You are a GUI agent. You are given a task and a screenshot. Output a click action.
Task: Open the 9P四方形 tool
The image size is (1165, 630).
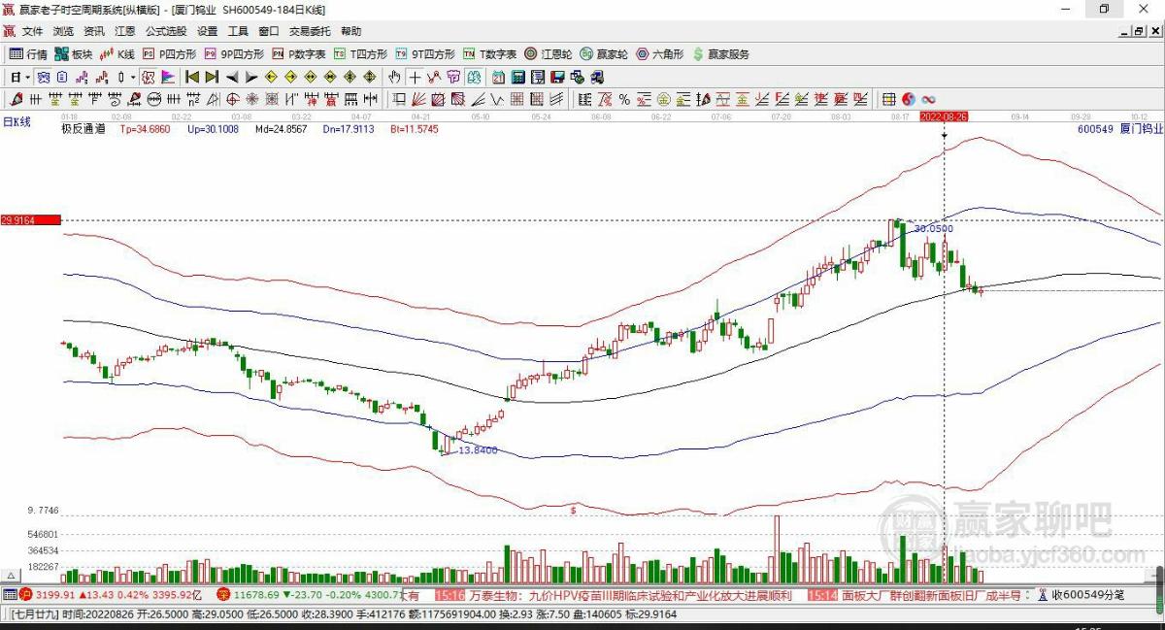pos(234,54)
